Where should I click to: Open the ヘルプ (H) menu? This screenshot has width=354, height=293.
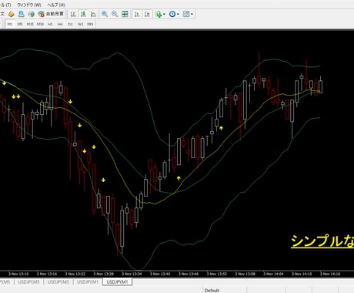56,5
